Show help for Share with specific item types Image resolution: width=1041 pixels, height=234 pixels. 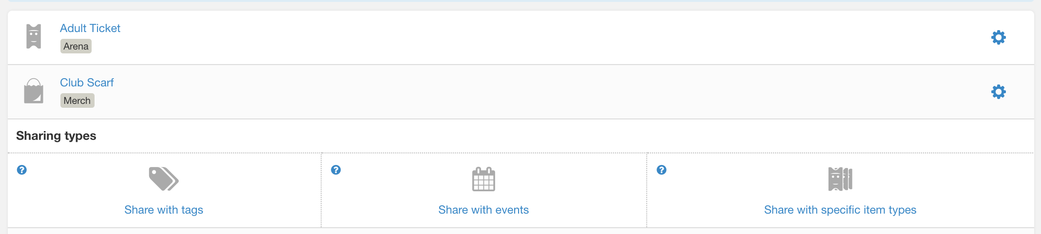pyautogui.click(x=661, y=170)
